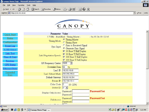Open the Back button history dropdown arrow
The width and height of the screenshot is (149, 112).
pyautogui.click(x=11, y=9)
